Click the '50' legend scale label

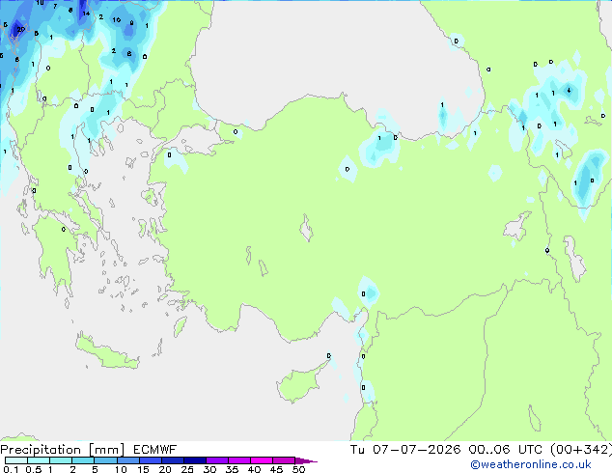point(298,469)
